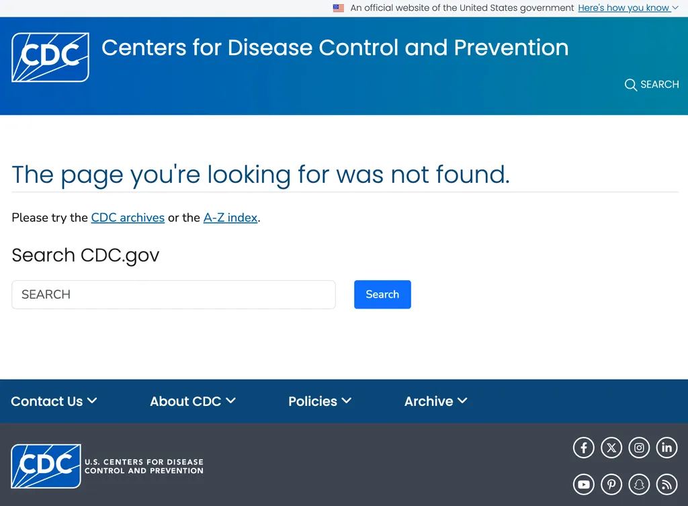The height and width of the screenshot is (506, 688).
Task: Open the RSS feed icon
Action: tap(666, 484)
